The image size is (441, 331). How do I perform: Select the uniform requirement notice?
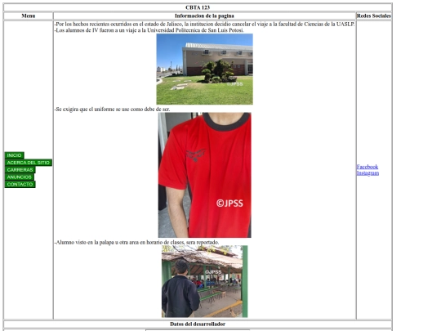112,110
